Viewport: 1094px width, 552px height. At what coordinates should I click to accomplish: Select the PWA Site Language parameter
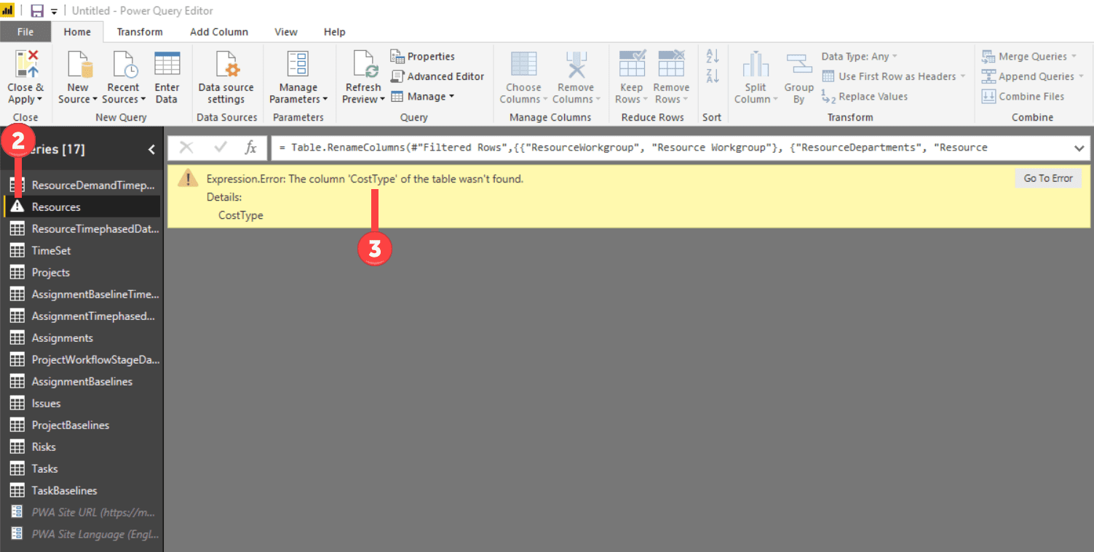(x=82, y=534)
